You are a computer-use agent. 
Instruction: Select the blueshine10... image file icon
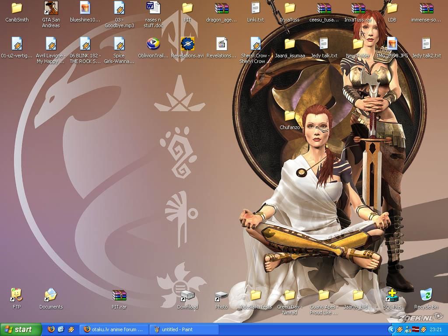tap(85, 8)
